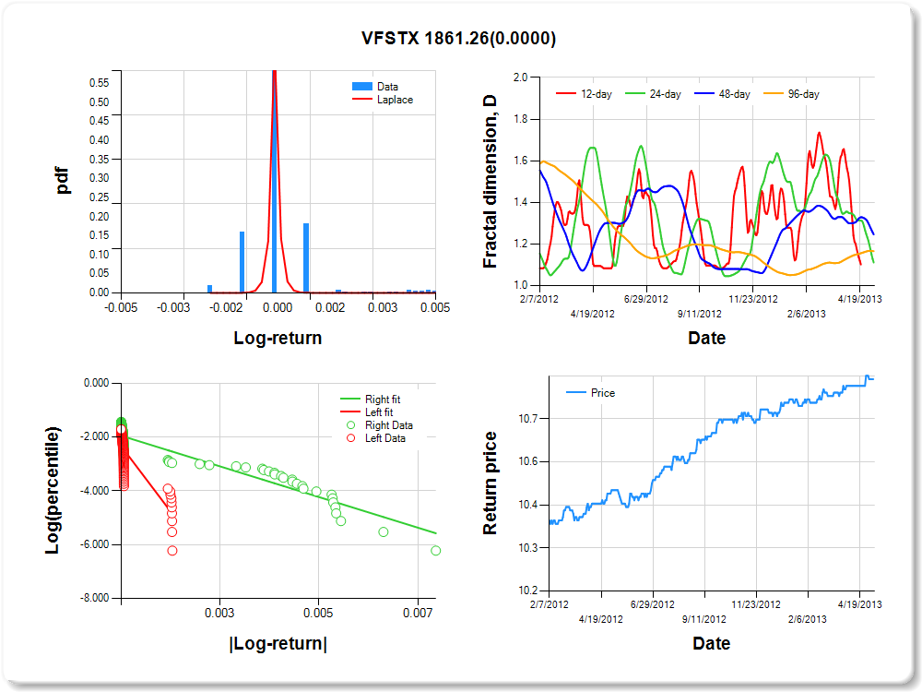This screenshot has width=922, height=692.
Task: Click the 1.8 fractal dimension tick
Action: (x=520, y=119)
